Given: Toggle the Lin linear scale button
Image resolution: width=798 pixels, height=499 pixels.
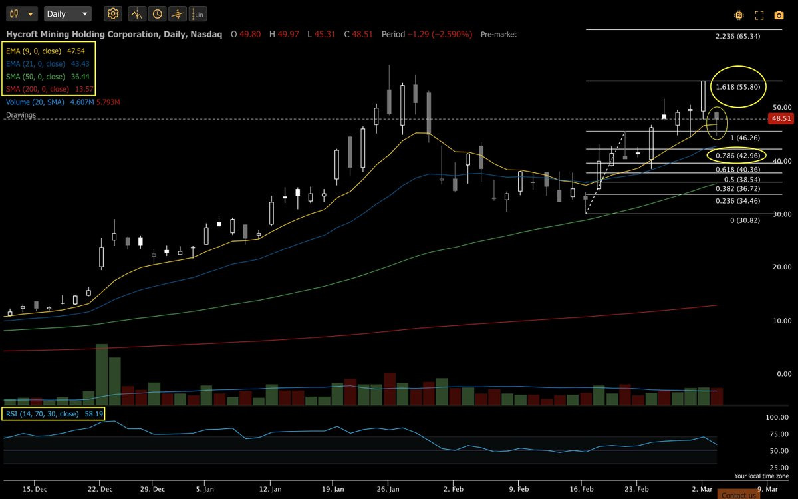Looking at the screenshot, I should [198, 13].
